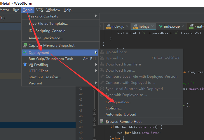Click the Download from... icon
Image resolution: width=204 pixels, height=140 pixels.
(102, 70)
